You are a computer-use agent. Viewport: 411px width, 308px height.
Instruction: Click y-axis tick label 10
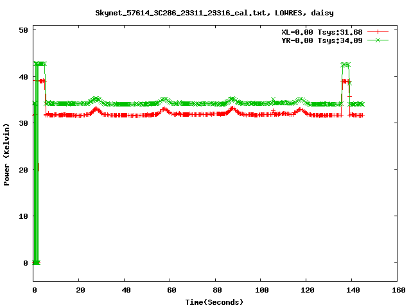coord(24,216)
